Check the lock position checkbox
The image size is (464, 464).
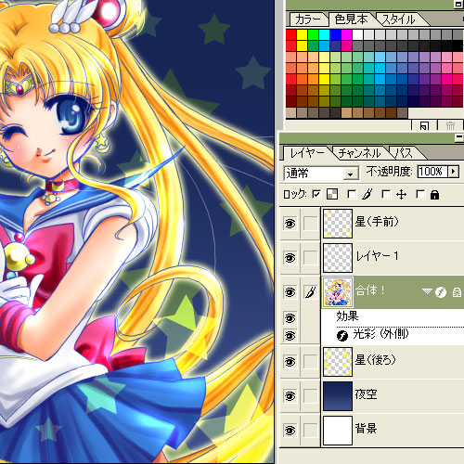pyautogui.click(x=386, y=194)
